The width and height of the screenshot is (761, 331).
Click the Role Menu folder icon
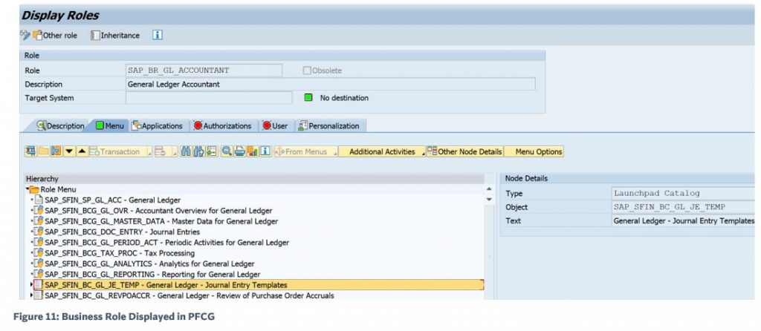[x=34, y=189]
